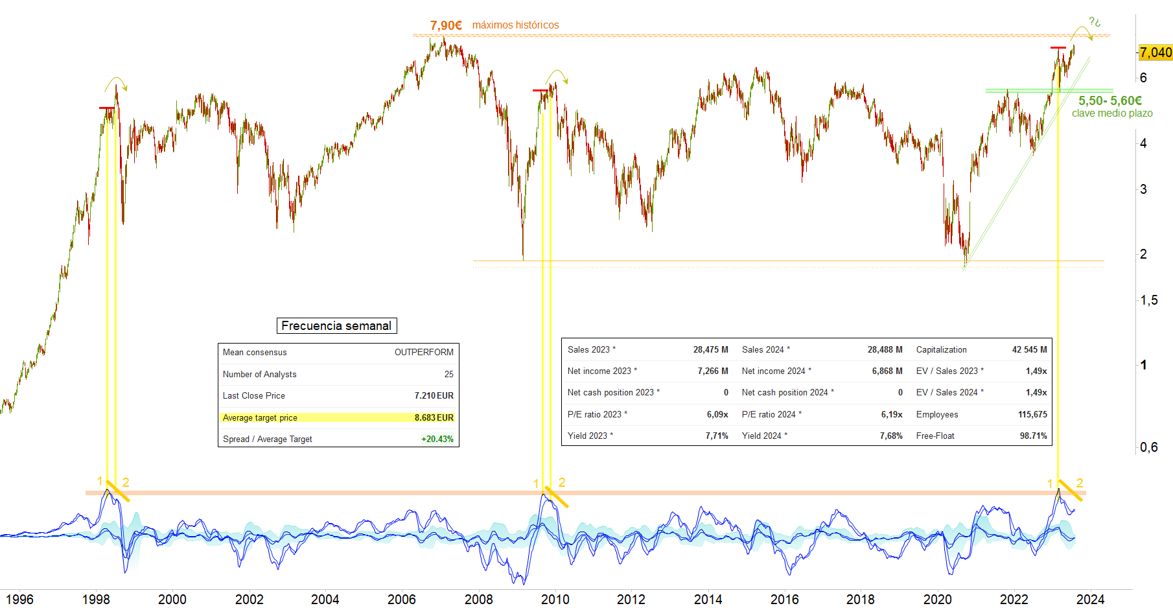Click the 'EV / Sales 2024 *' label
Image resolution: width=1173 pixels, height=608 pixels.
tap(949, 393)
